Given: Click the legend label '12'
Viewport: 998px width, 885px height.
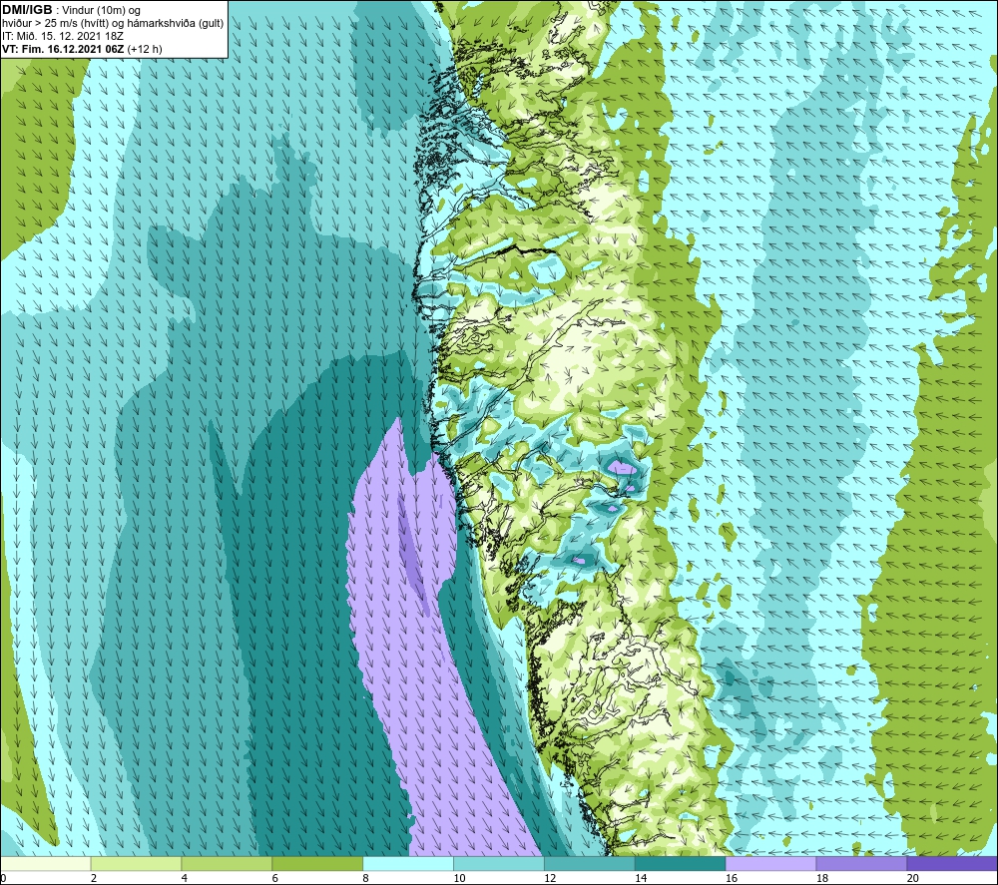Looking at the screenshot, I should point(550,879).
